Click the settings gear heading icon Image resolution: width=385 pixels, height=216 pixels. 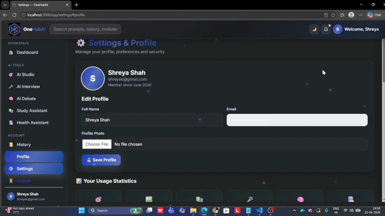pyautogui.click(x=81, y=43)
